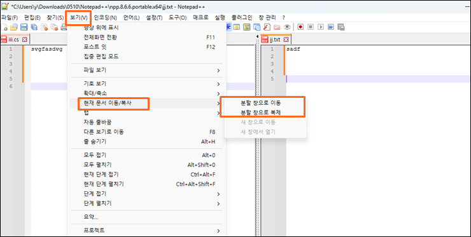
Task: Toggle the Folder as Workspace toolbar icon
Action: tap(277, 27)
